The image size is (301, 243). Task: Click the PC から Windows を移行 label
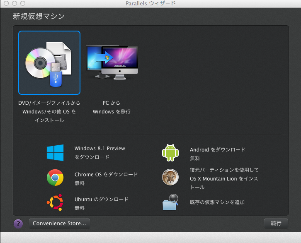tap(112, 107)
